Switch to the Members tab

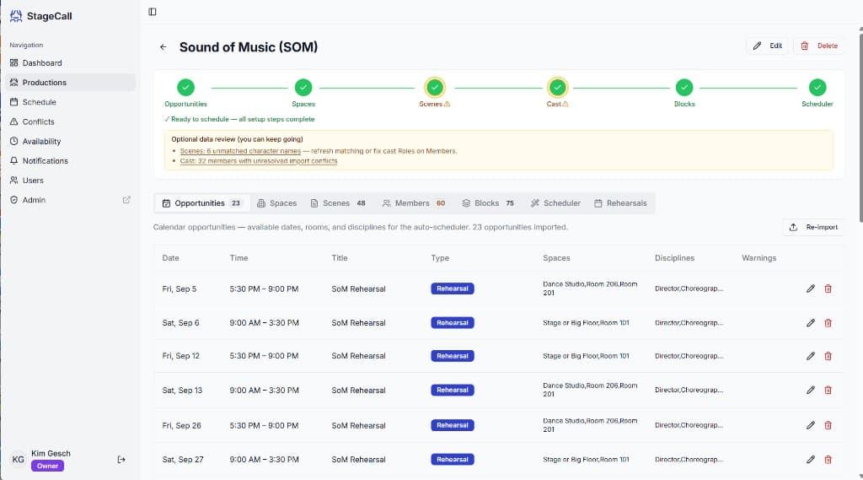point(413,203)
